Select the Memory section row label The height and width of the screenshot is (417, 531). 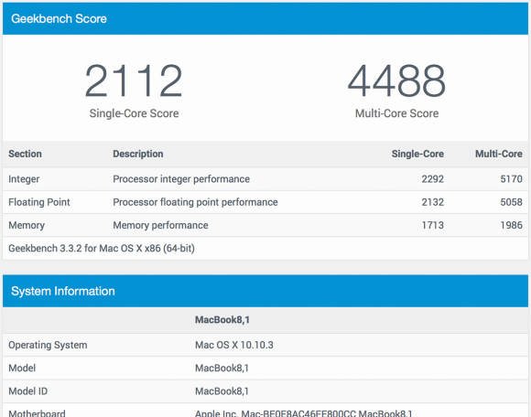click(x=27, y=225)
